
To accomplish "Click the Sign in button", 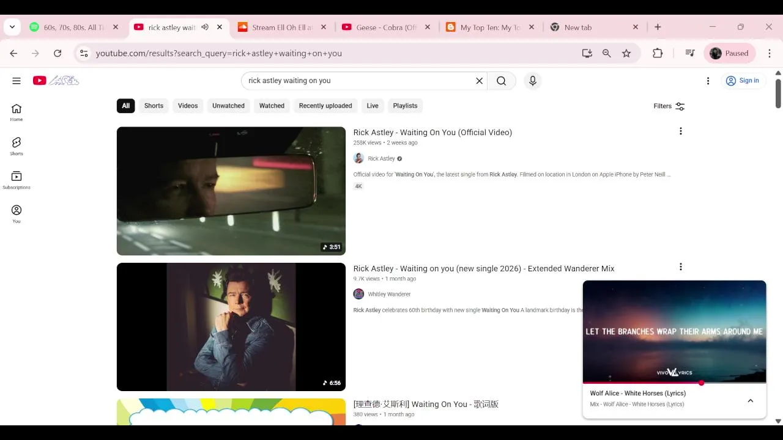I will [742, 81].
